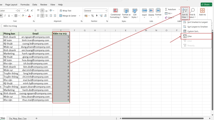
Task: Click the horizontal scrollbar
Action: (x=163, y=118)
